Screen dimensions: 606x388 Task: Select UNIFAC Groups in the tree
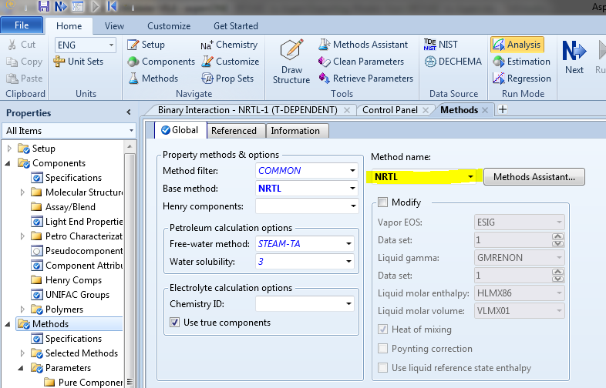point(77,295)
